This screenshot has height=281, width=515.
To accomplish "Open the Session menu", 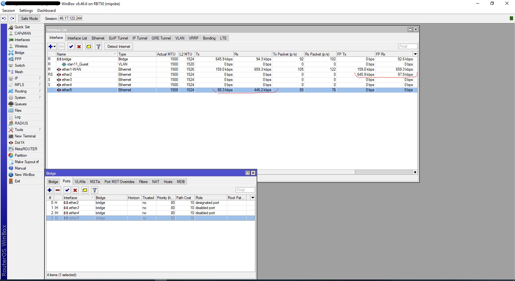I will point(8,11).
